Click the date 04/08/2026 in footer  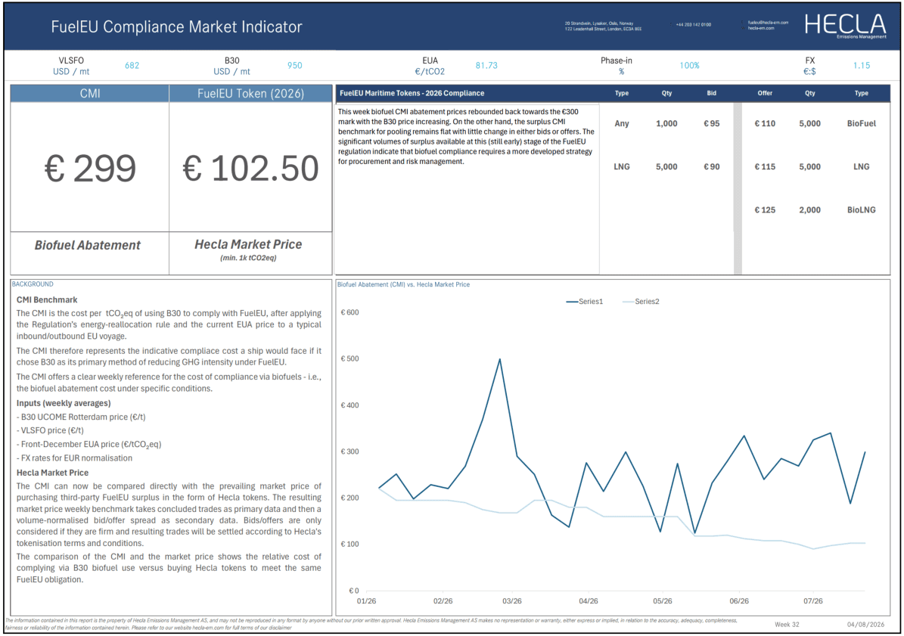point(865,625)
